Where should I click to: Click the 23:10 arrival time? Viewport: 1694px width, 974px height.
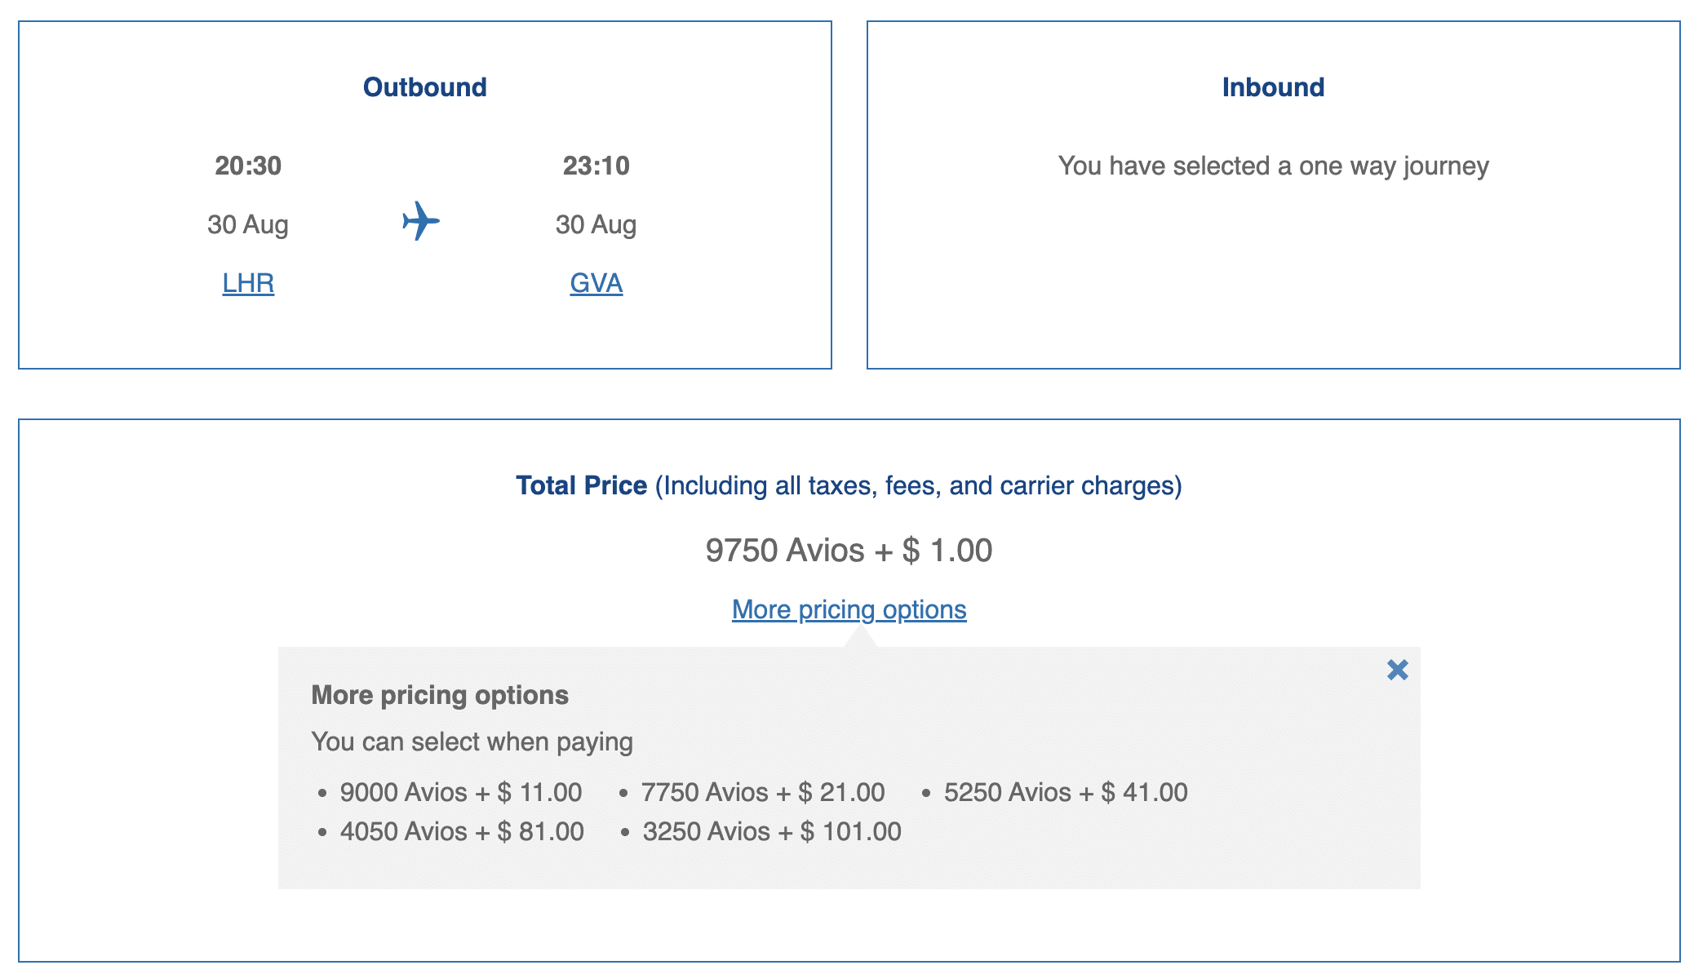pyautogui.click(x=596, y=166)
